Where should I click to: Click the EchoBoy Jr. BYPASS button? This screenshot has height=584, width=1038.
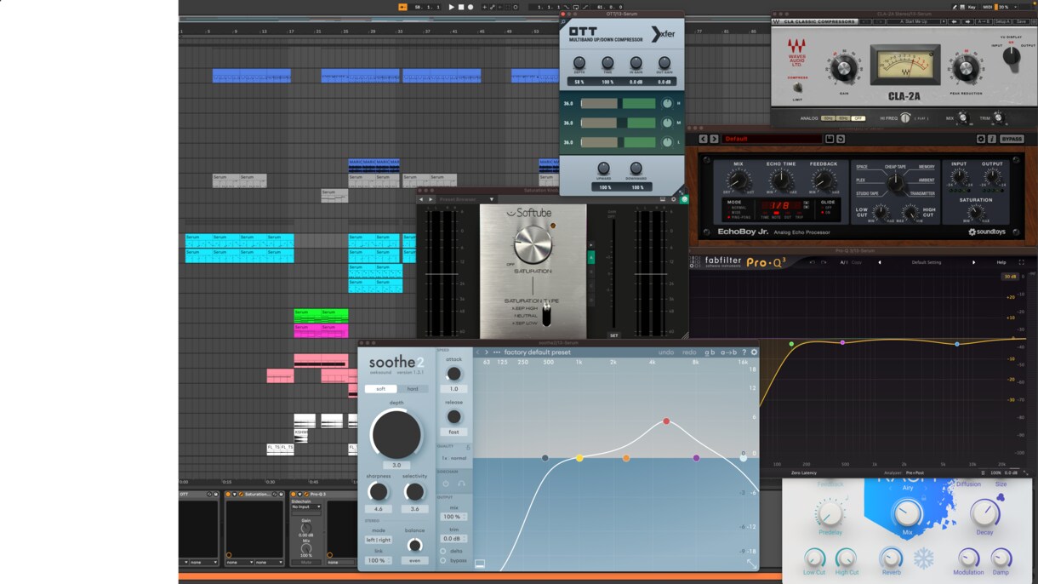point(1012,139)
